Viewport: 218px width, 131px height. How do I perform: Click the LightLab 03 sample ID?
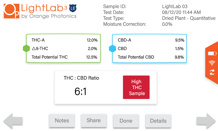click(175, 6)
